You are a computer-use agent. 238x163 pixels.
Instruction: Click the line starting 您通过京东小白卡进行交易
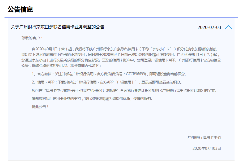point(121,60)
